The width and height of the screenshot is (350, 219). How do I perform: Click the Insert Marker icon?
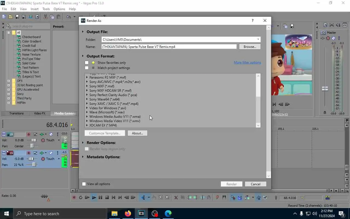tap(218, 197)
